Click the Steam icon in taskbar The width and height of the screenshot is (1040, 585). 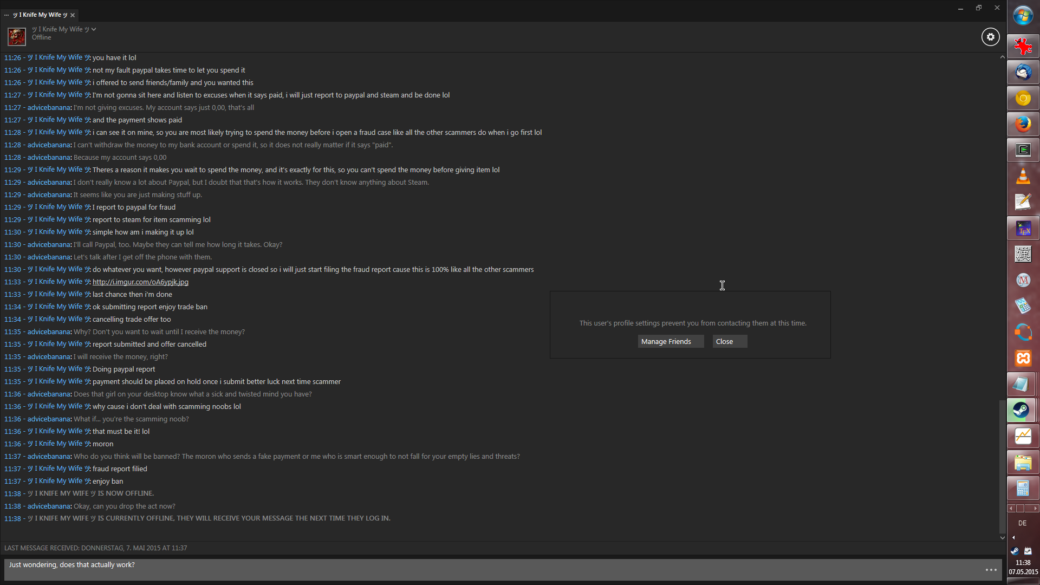(x=1022, y=410)
